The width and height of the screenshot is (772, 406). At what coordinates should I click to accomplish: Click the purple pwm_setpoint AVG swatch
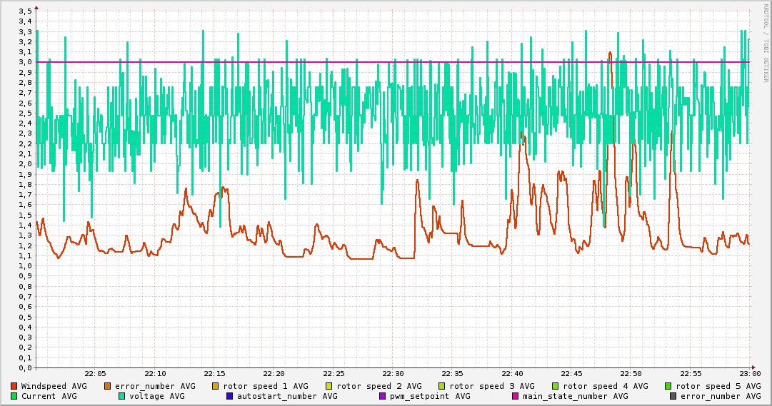383,396
